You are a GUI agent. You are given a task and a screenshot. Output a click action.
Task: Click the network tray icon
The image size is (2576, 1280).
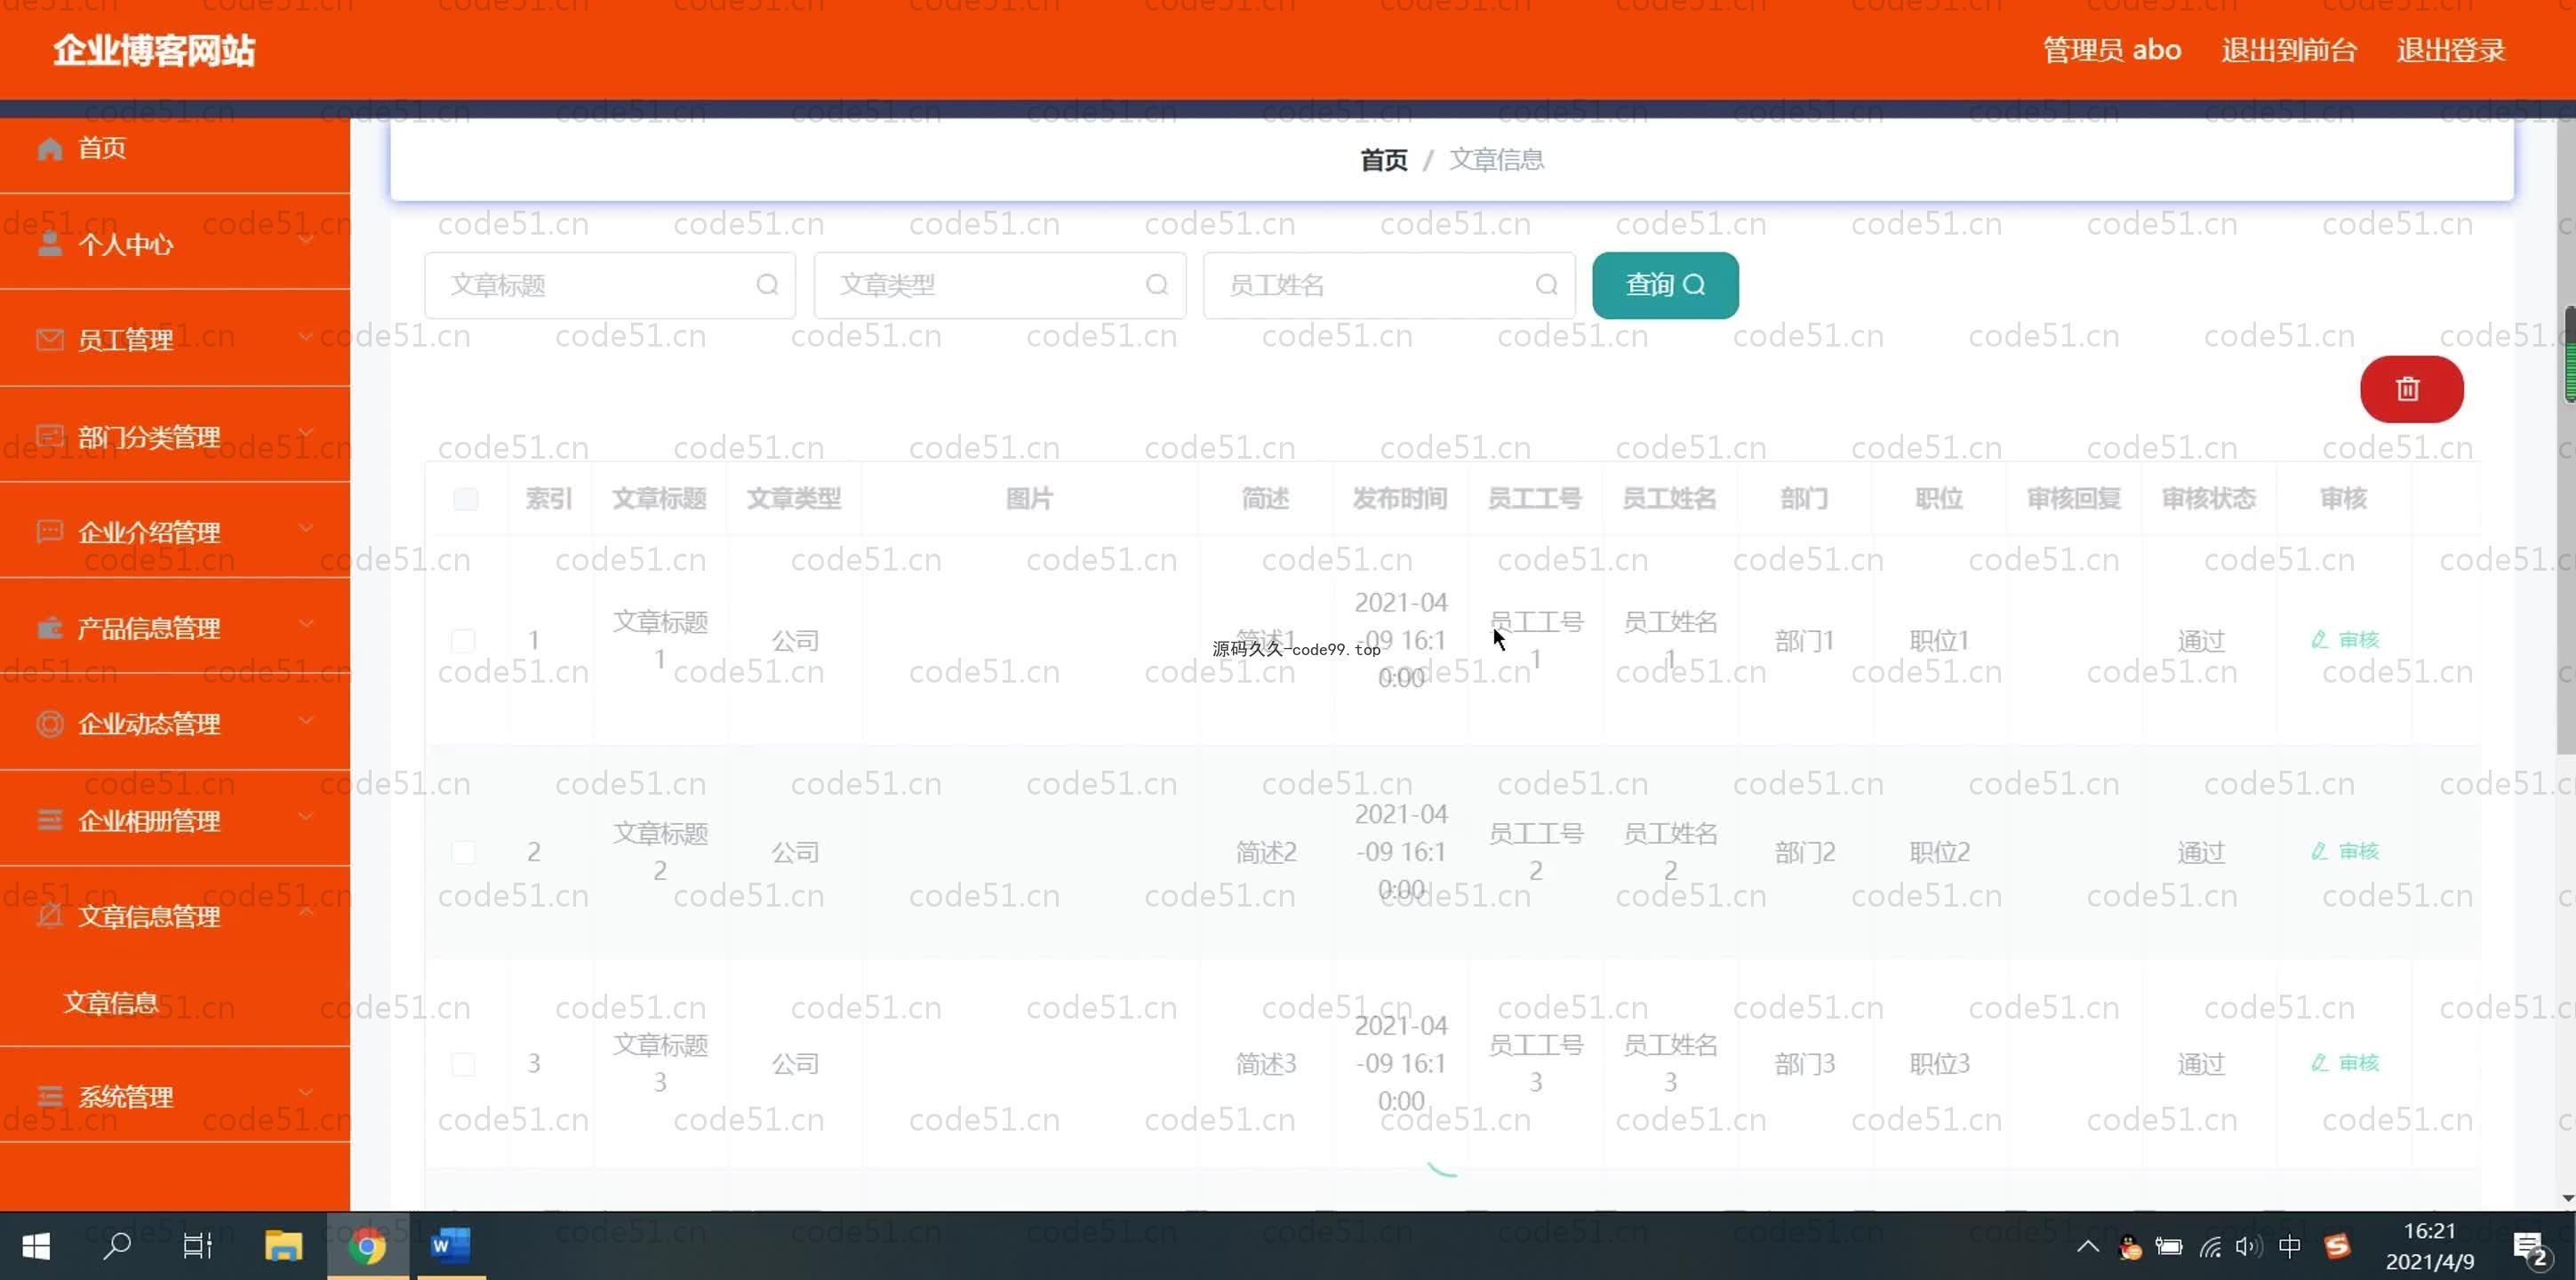tap(2210, 1246)
